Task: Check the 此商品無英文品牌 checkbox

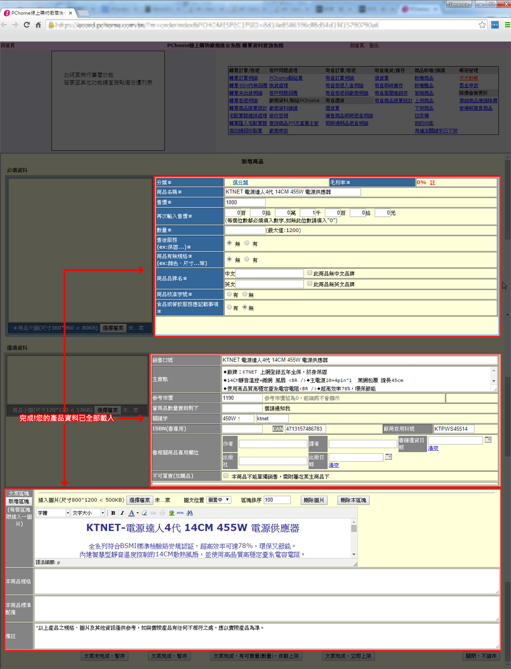Action: [x=309, y=284]
